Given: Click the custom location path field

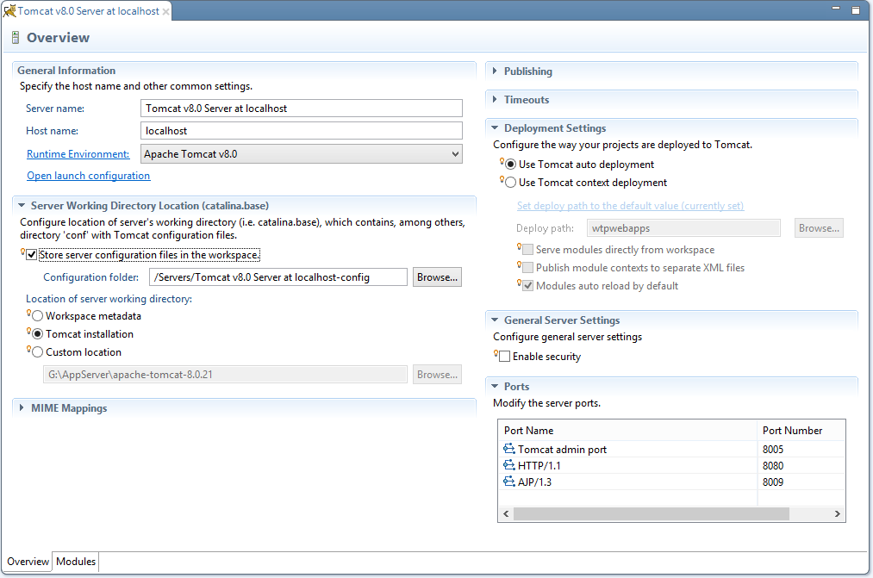Looking at the screenshot, I should [x=225, y=375].
